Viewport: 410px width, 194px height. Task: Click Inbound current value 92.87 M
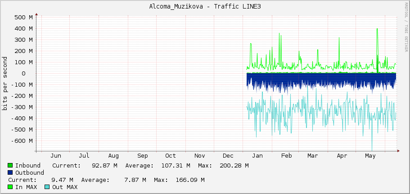[104, 166]
